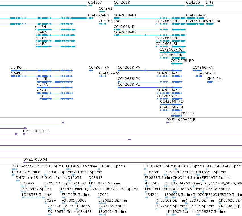This screenshot has width=242, height=216.
Task: Select the EK248427.5prime EST label
Action: (x=36, y=189)
